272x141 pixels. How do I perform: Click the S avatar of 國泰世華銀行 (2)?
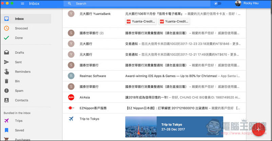tap(71, 33)
